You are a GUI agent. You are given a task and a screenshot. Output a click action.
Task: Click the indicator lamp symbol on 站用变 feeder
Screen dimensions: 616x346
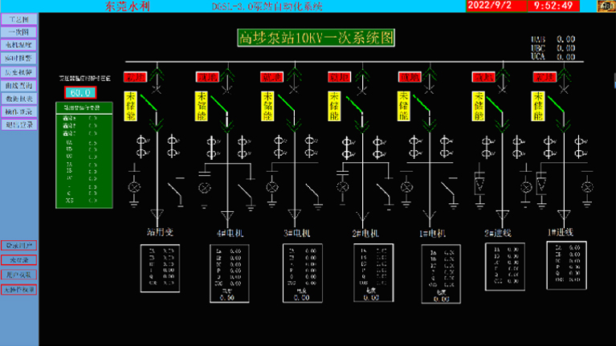[134, 188]
